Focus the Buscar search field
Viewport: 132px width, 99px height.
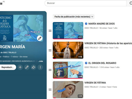click(x=86, y=3)
